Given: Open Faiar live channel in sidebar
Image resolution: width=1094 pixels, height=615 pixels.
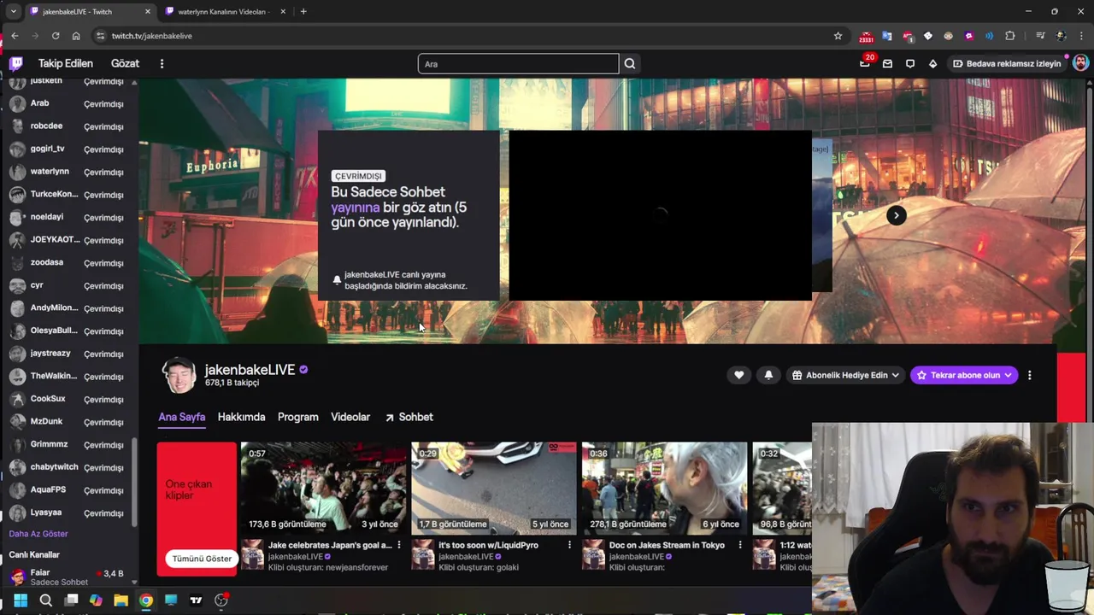Looking at the screenshot, I should click(x=68, y=577).
